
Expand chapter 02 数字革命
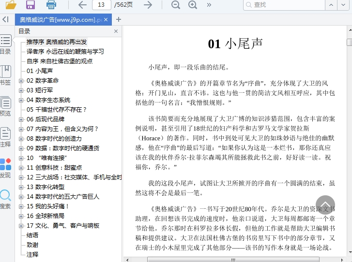coord(21,81)
